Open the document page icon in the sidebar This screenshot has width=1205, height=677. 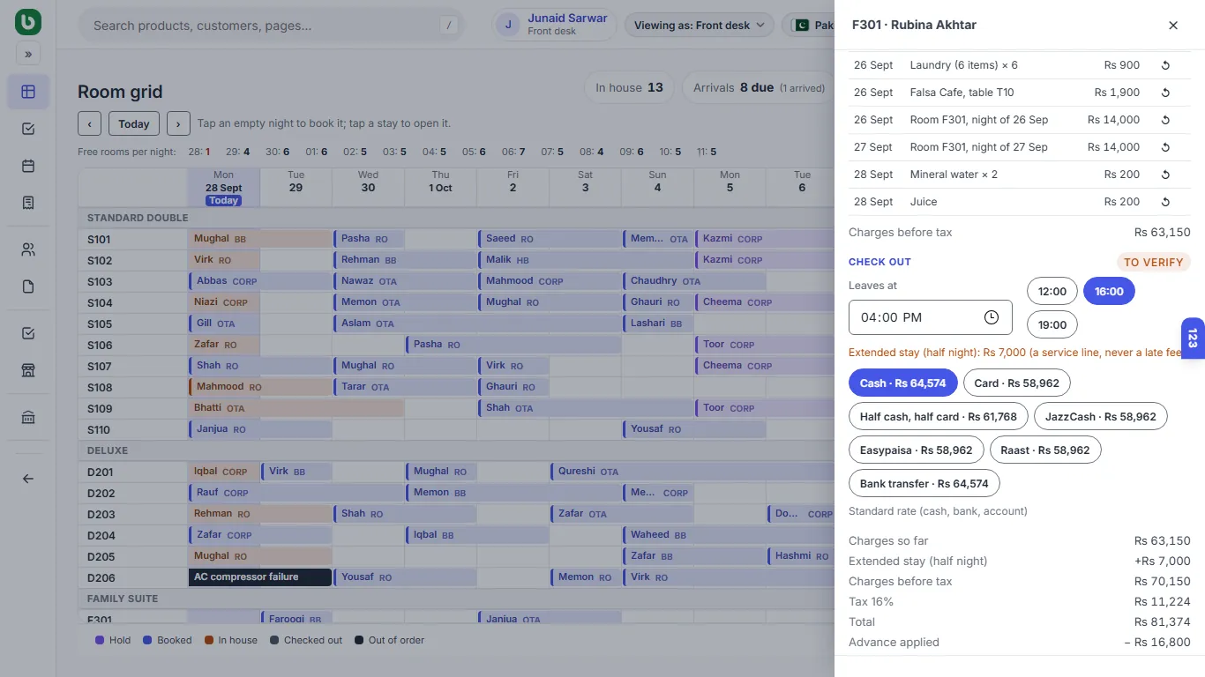pos(28,286)
